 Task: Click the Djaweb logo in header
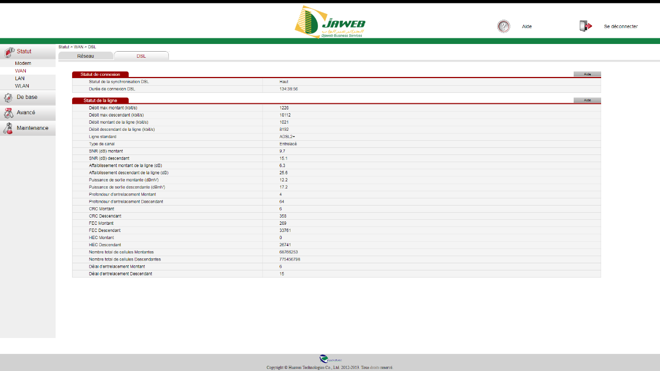[x=329, y=22]
